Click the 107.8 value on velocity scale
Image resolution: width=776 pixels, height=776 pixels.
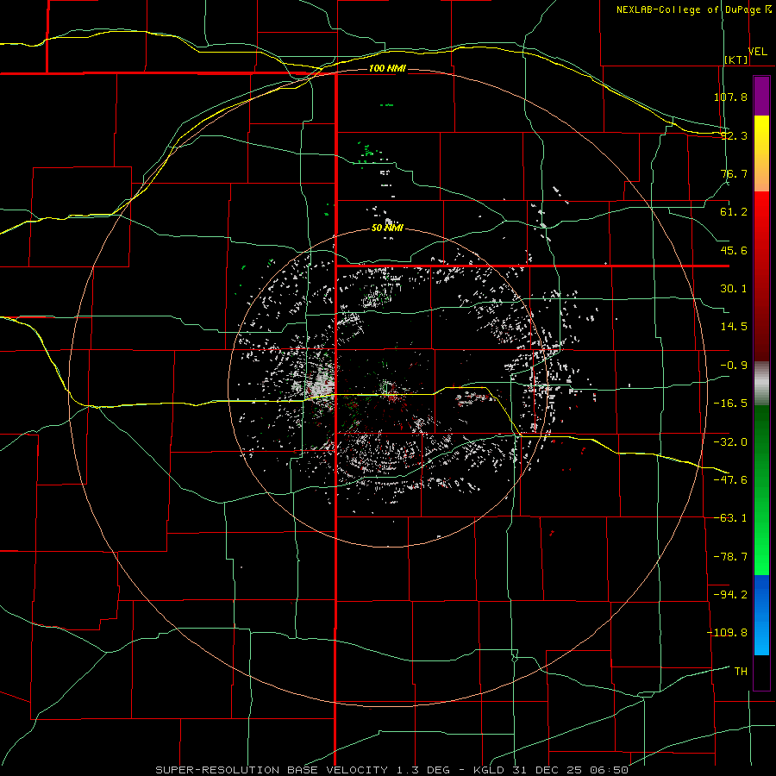tap(730, 97)
